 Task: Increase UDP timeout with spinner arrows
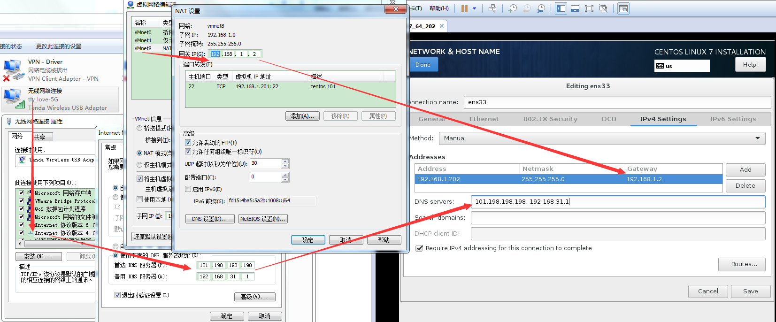(285, 161)
